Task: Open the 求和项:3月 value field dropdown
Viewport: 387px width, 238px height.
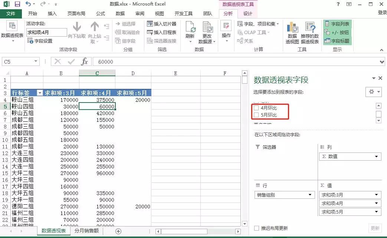Action: (376, 195)
